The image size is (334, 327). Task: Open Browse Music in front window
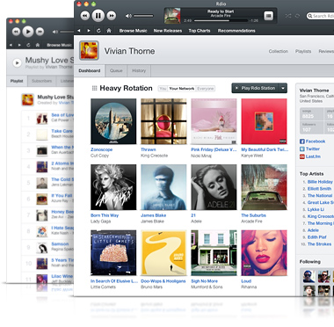point(133,31)
